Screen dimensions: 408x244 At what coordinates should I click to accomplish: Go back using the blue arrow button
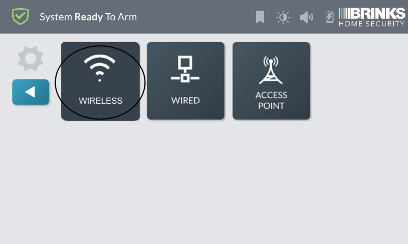pyautogui.click(x=31, y=92)
